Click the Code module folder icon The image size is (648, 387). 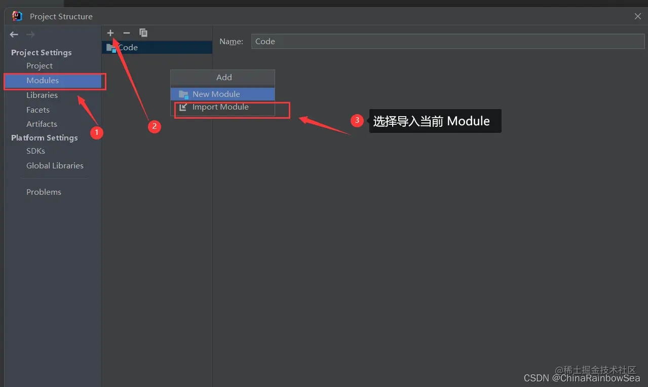coord(111,48)
